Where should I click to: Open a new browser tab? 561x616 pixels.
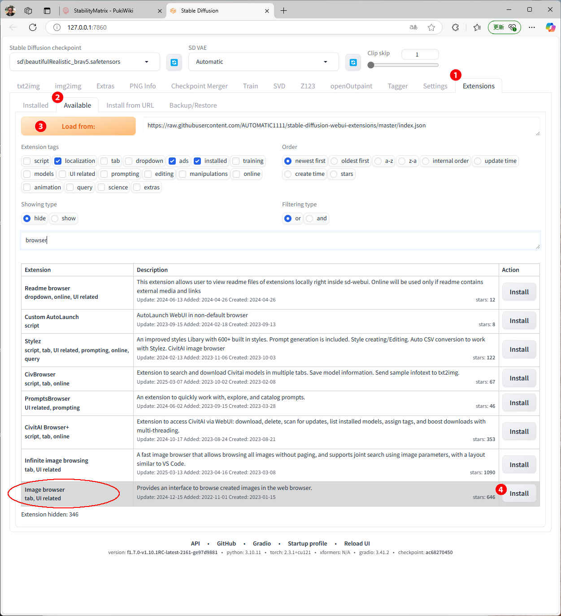pos(283,11)
